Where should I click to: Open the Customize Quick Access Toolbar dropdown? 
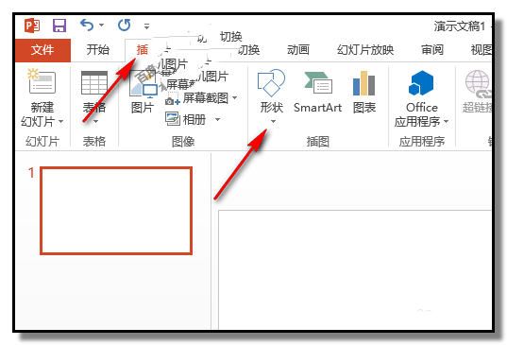pyautogui.click(x=146, y=26)
